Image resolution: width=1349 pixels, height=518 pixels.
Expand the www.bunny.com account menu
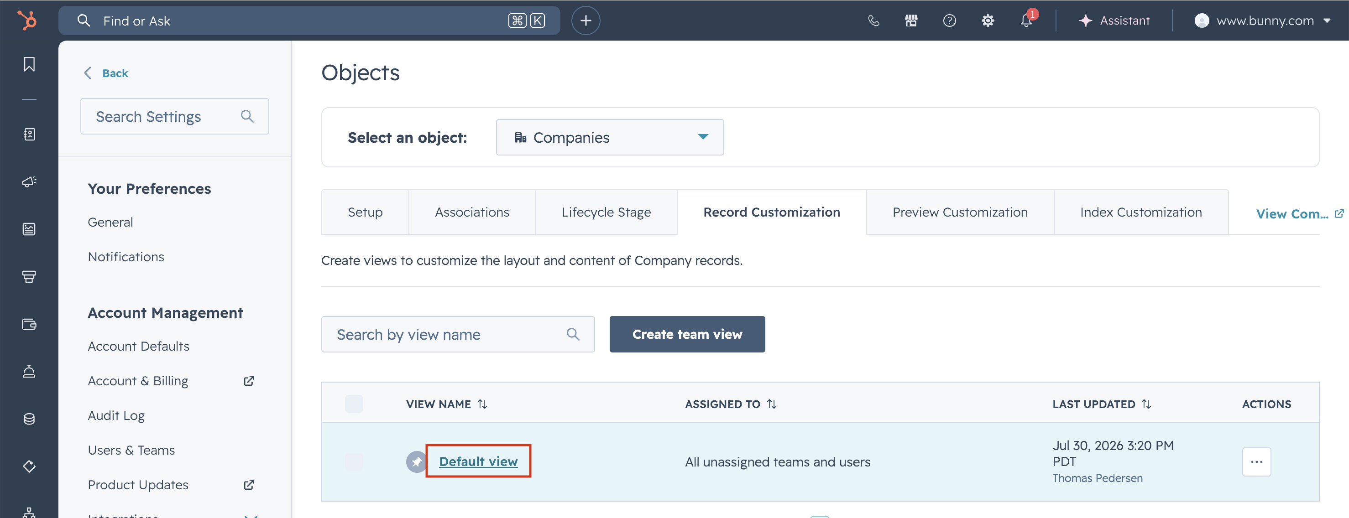tap(1263, 21)
